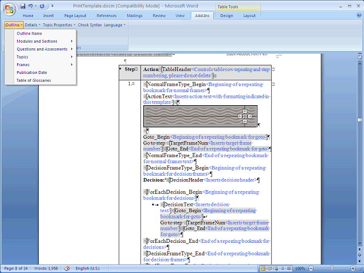The width and height of the screenshot is (364, 273).
Task: Select Publication Date from Outline menu
Action: (x=32, y=73)
